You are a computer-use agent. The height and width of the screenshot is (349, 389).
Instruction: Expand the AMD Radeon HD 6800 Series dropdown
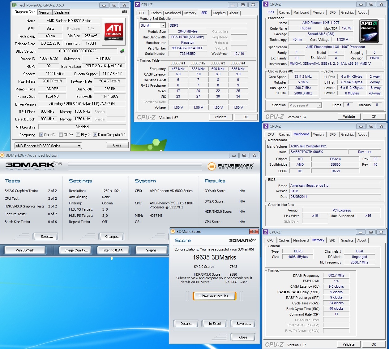[x=79, y=146]
